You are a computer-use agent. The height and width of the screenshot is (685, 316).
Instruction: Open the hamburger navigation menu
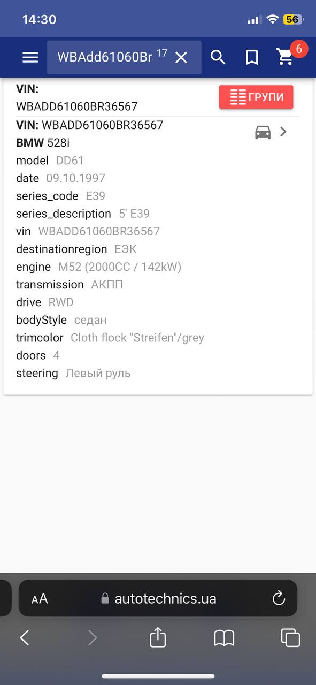[x=30, y=57]
